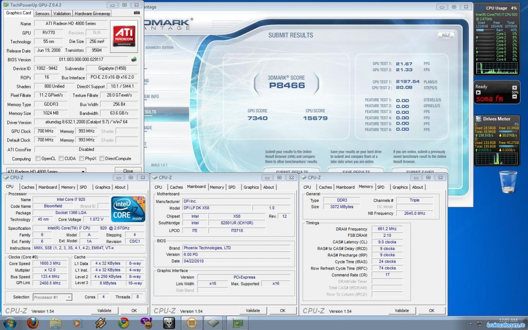Open Yahoo Messenger from the taskbar

point(146,323)
